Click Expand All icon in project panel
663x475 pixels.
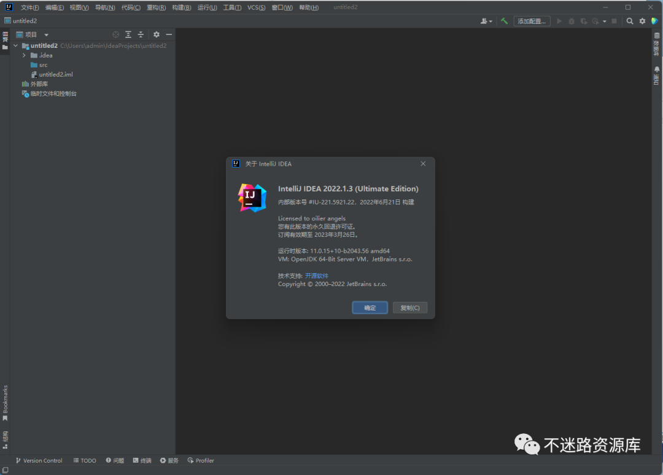(x=128, y=35)
